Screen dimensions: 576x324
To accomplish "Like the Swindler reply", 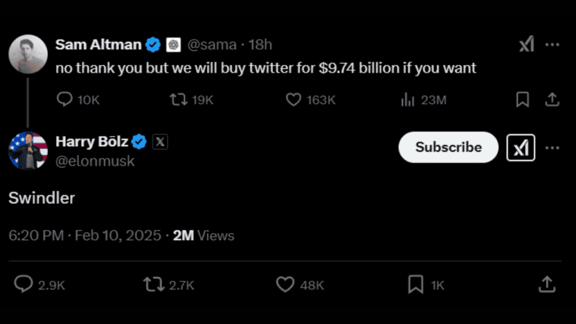I will pyautogui.click(x=285, y=285).
